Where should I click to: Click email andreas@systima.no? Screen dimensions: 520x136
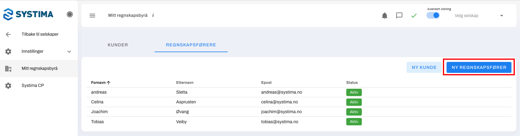point(282,92)
